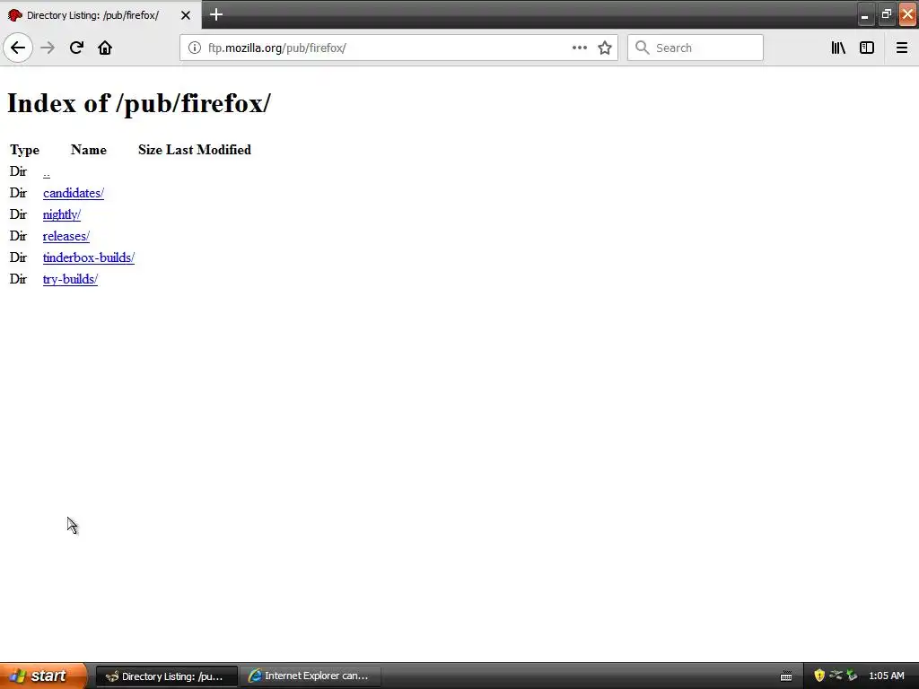Screen dimensions: 919x689
Task: Go to the parent directory link
Action: pos(47,171)
